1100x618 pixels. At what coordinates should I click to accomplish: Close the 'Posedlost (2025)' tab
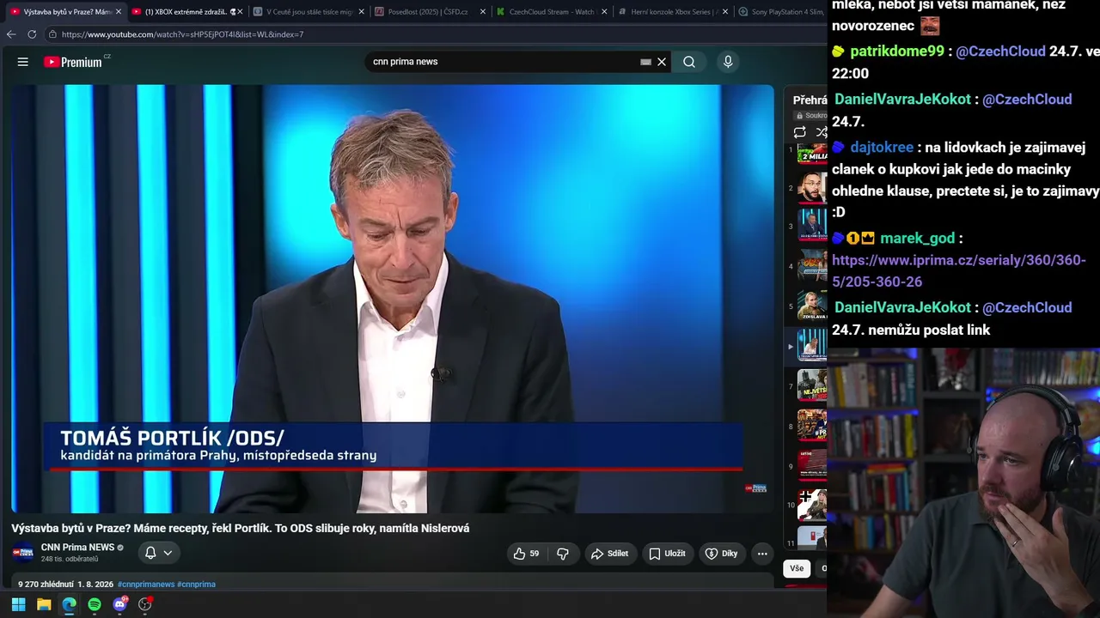click(482, 12)
